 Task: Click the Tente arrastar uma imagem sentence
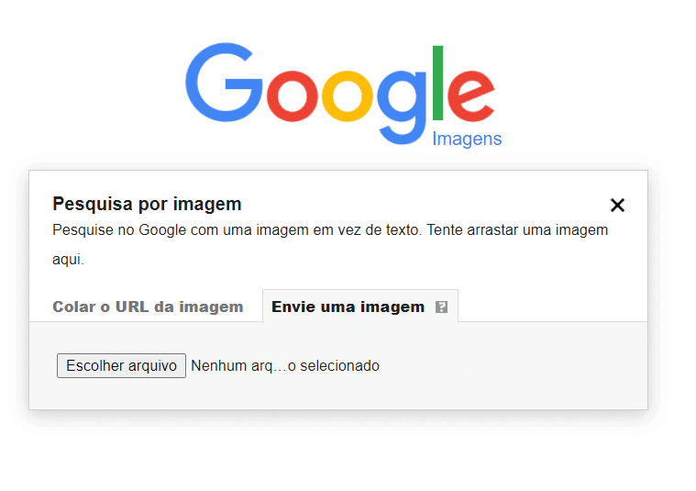click(517, 230)
